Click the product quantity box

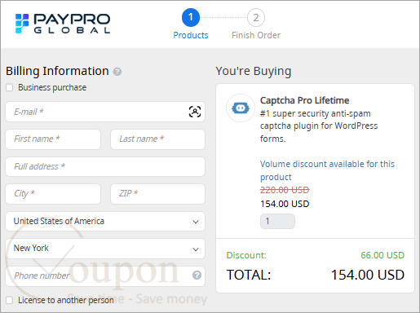tap(277, 221)
